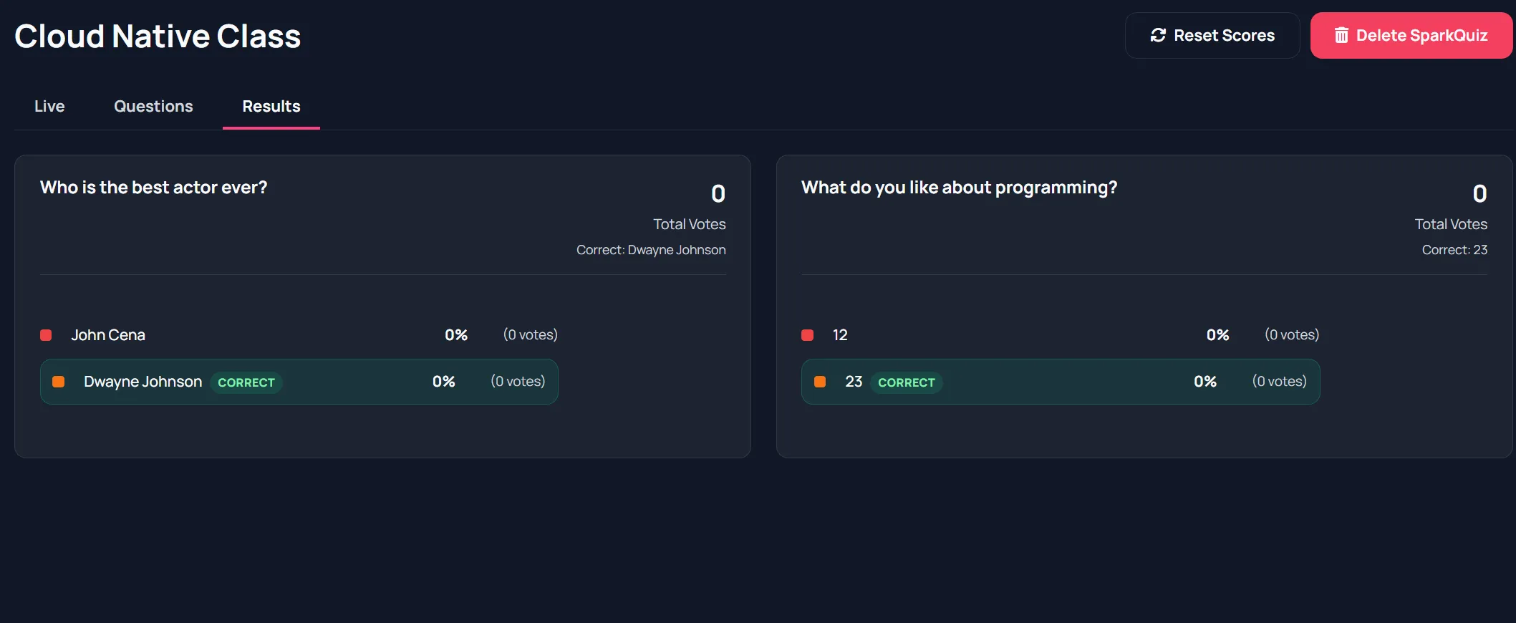Click the 0% value in Dwayne Johnson row

444,382
